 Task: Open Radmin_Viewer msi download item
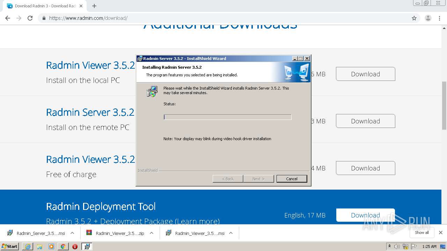coord(196,233)
